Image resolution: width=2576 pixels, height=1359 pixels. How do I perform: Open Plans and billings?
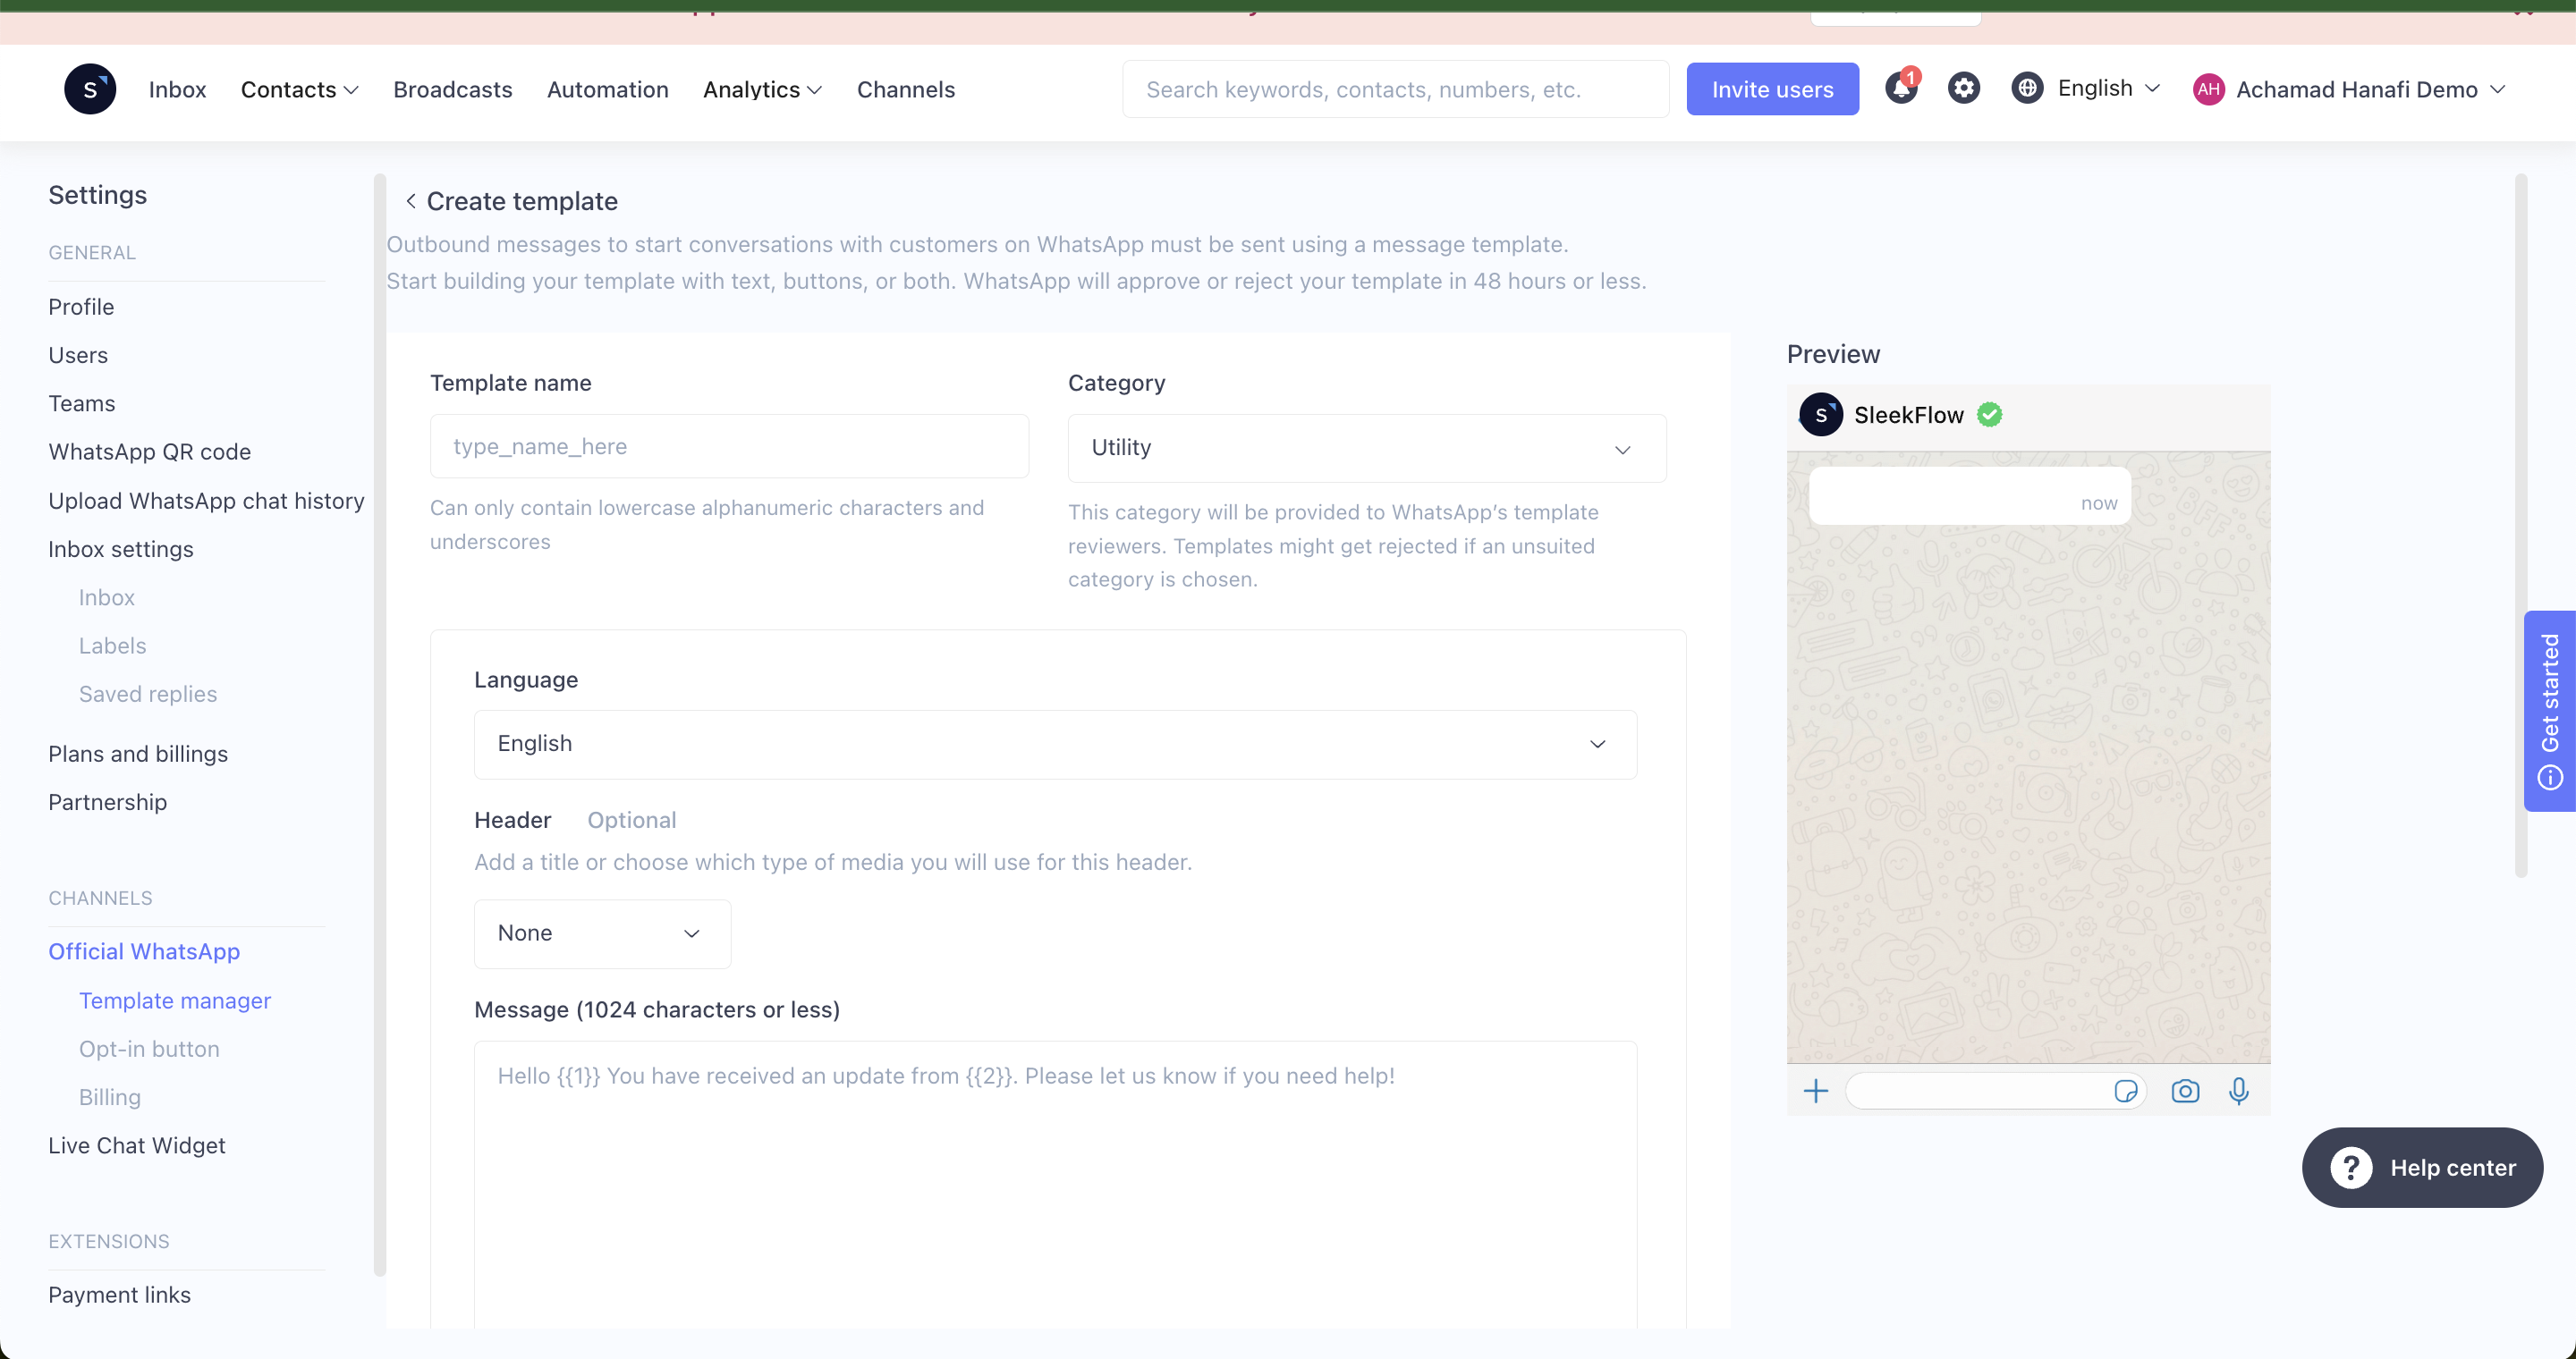pyautogui.click(x=138, y=754)
